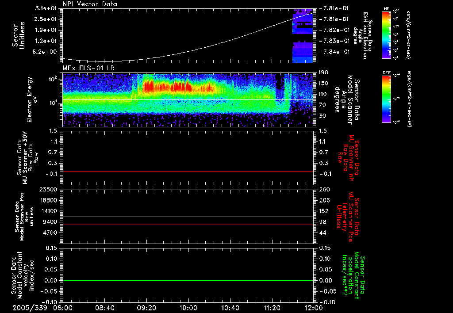Click the '14100' scanner position tick
The image size is (453, 313).
tap(48, 211)
